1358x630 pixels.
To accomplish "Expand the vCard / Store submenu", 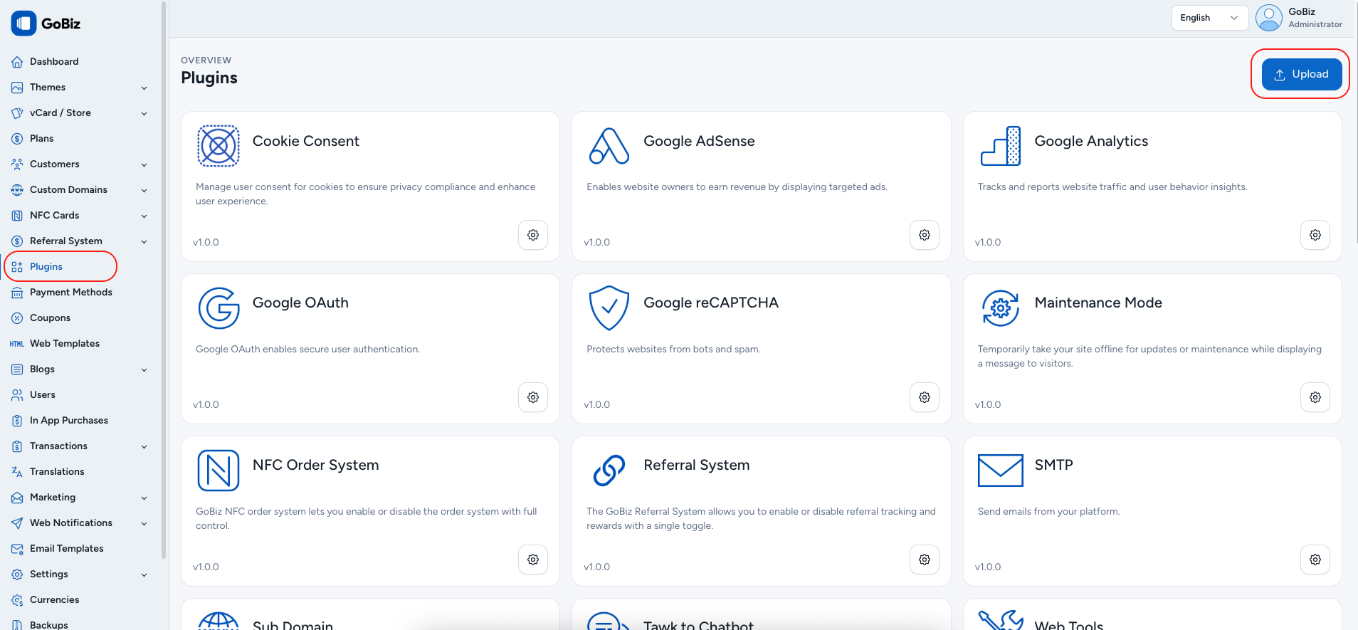I will coord(144,113).
